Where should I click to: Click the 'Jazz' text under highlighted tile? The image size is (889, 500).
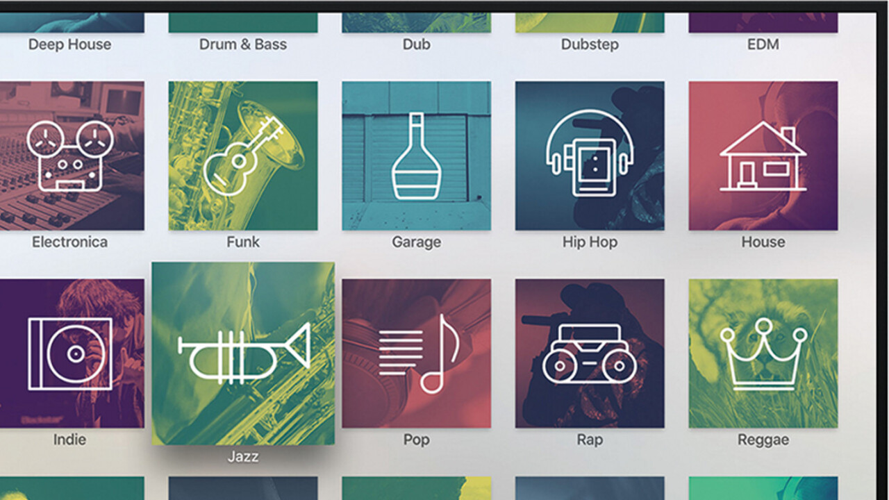click(x=243, y=456)
